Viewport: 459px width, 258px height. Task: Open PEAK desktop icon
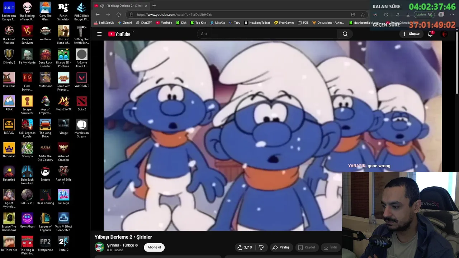click(x=9, y=103)
